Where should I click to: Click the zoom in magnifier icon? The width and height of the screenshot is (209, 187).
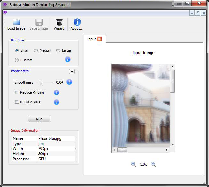134,164
